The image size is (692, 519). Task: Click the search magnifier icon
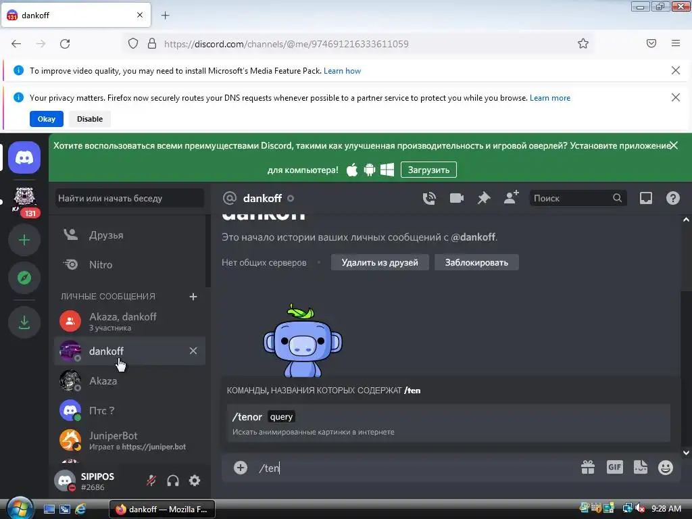click(x=617, y=198)
